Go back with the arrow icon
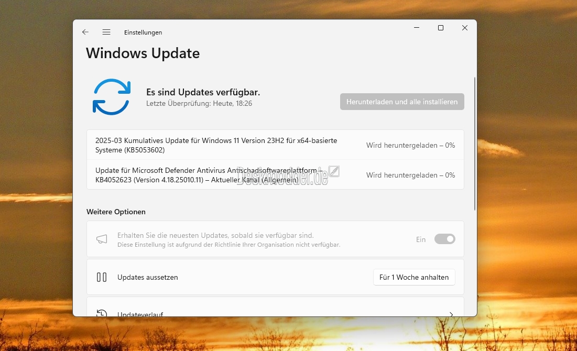 click(x=85, y=32)
